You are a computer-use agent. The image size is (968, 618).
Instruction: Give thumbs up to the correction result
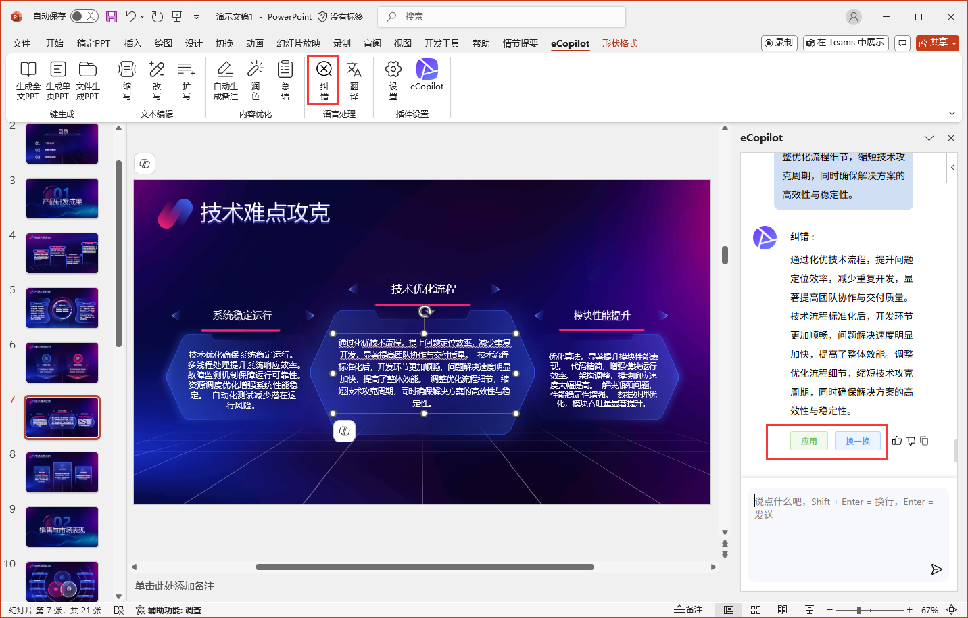click(897, 440)
